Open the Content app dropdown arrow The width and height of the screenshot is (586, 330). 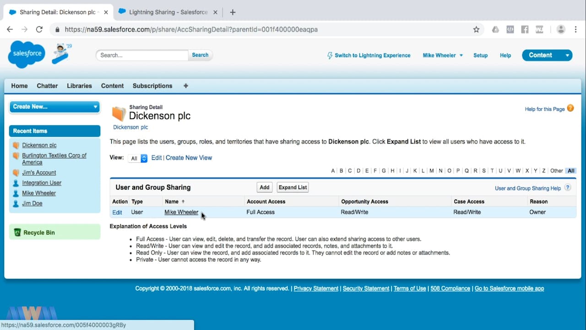click(567, 55)
